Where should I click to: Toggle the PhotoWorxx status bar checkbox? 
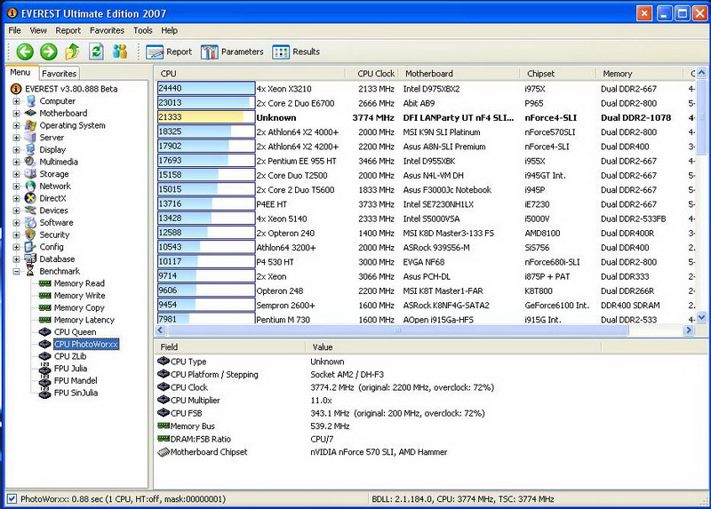[12, 499]
